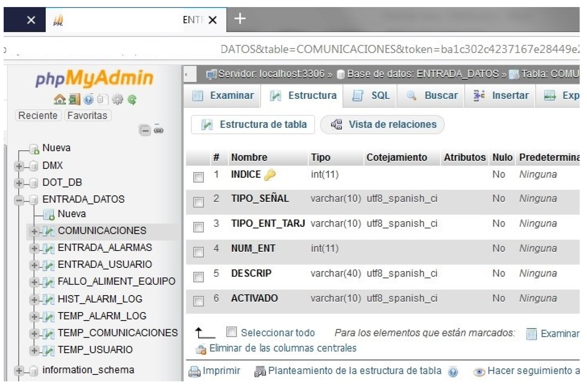Expand the DMX database node
This screenshot has width=587, height=385.
pyautogui.click(x=19, y=166)
